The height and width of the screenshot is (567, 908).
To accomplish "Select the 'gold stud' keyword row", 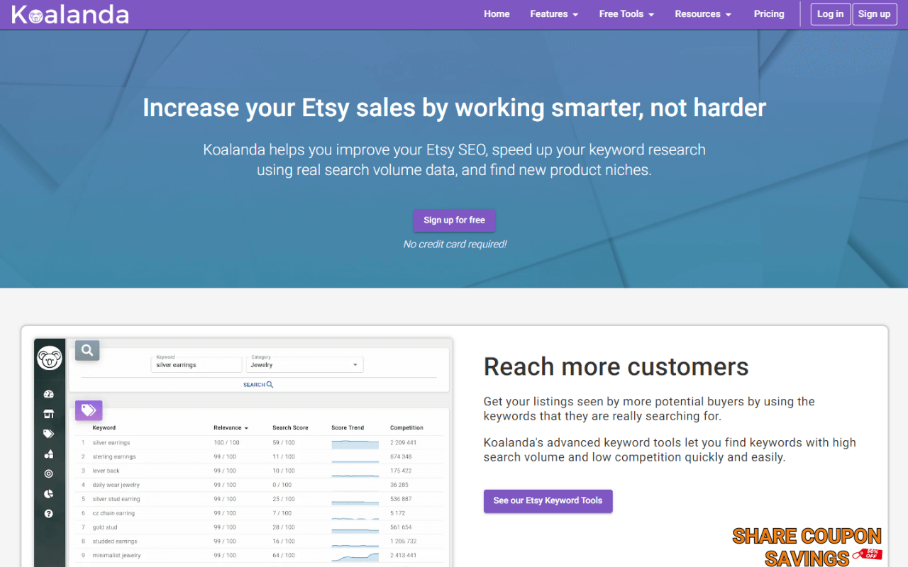I will click(x=259, y=527).
